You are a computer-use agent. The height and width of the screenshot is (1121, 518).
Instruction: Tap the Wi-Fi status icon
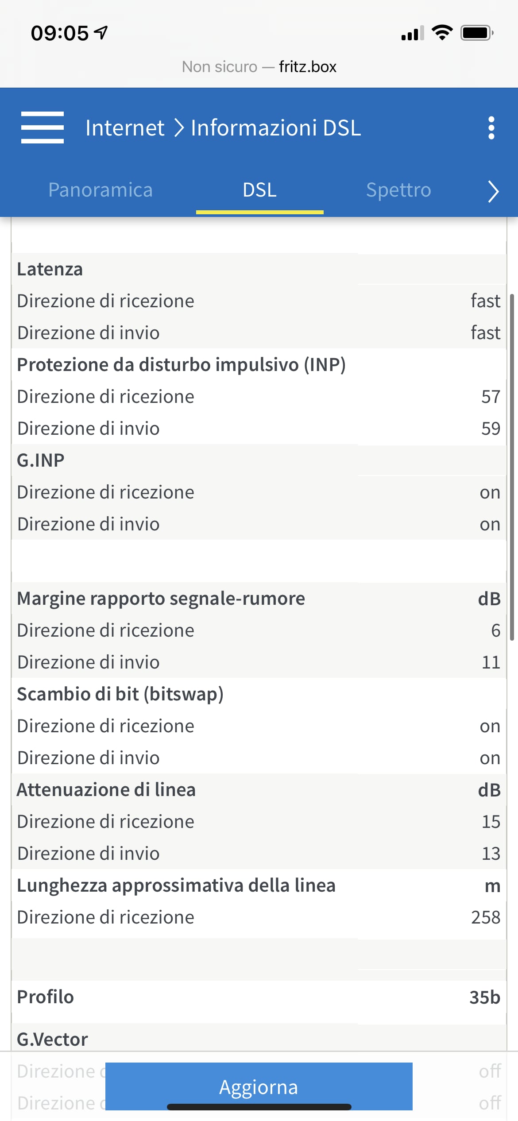442,33
